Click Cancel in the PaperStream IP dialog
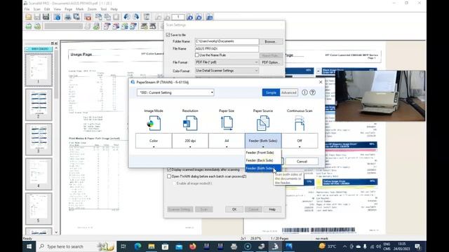Image resolution: width=449 pixels, height=252 pixels. pyautogui.click(x=302, y=162)
